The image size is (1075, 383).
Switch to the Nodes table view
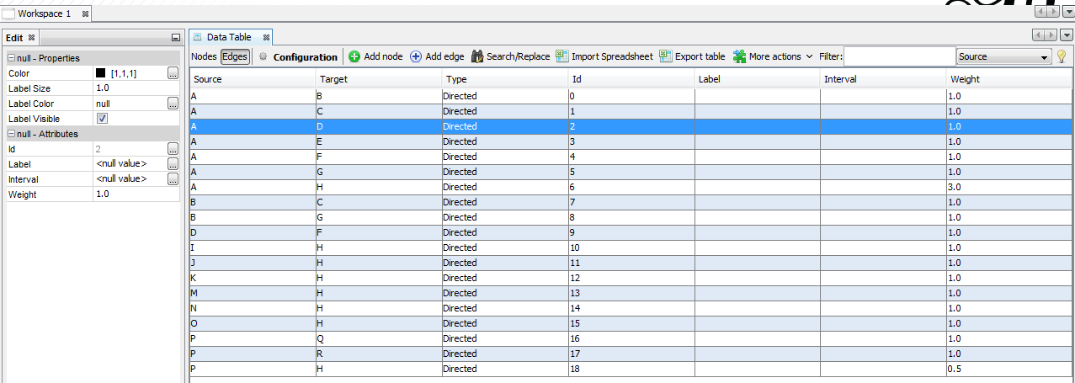click(x=205, y=56)
